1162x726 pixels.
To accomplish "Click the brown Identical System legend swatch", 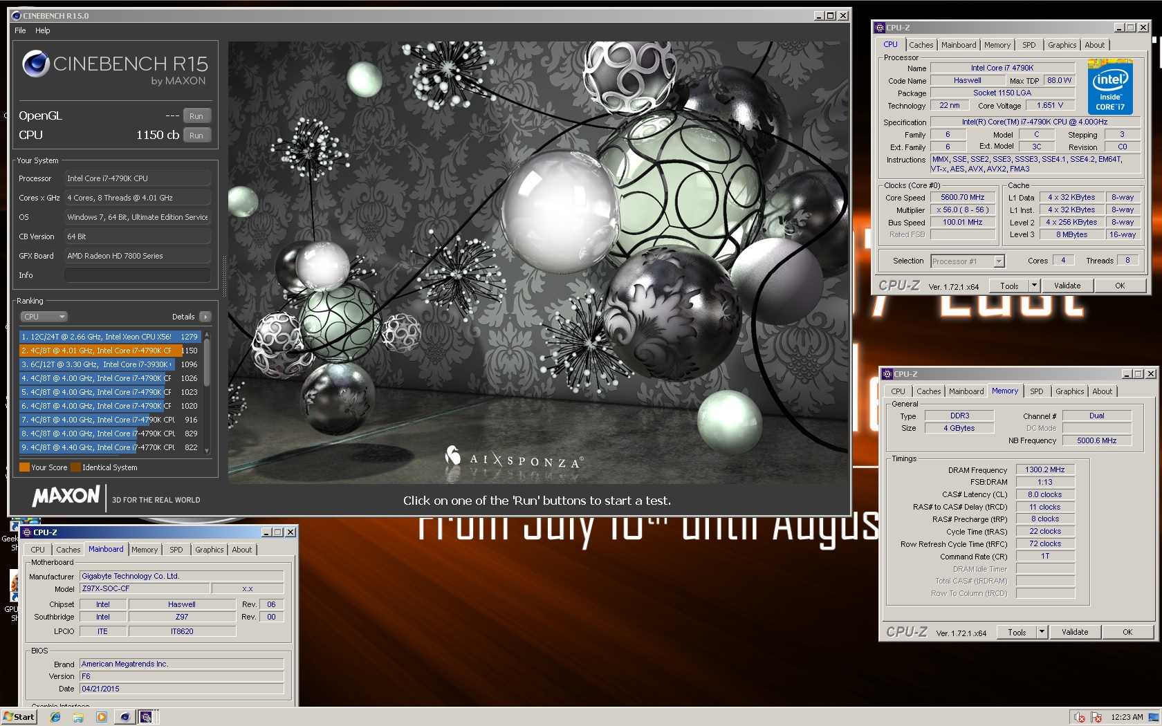I will [75, 467].
